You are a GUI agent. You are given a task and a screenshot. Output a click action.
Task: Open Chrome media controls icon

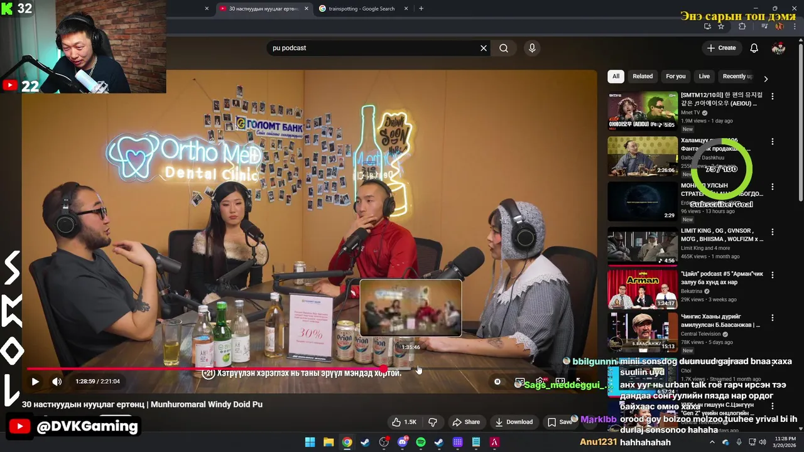click(764, 26)
